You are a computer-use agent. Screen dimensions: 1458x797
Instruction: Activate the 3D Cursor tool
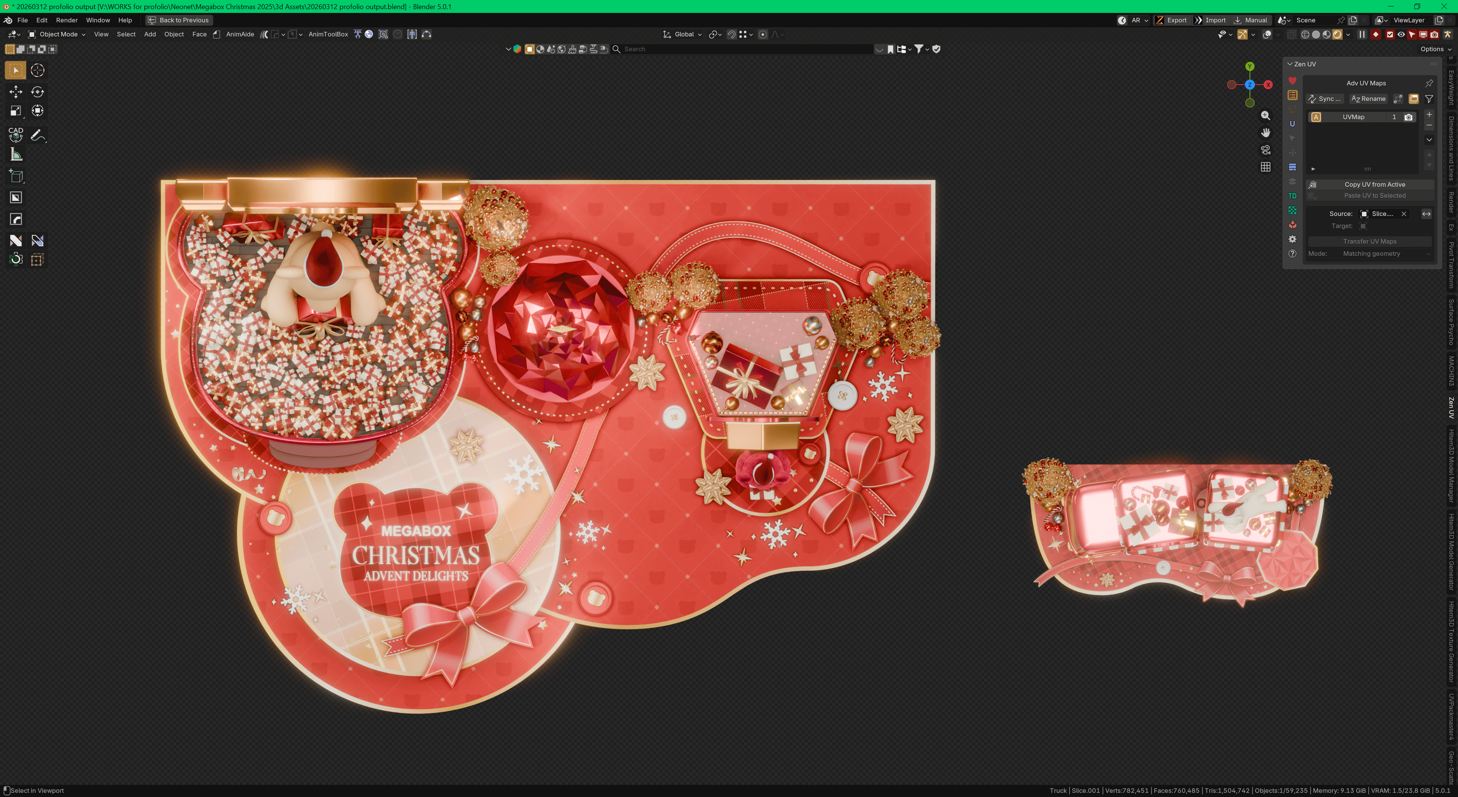[37, 70]
